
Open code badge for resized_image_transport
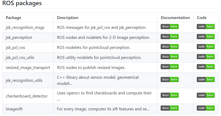point(206,67)
